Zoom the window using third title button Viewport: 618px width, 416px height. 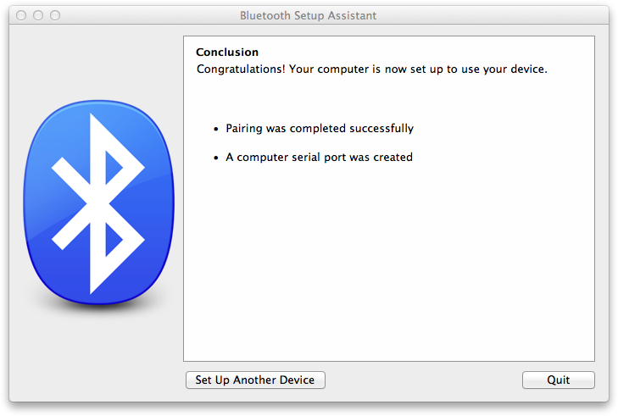point(55,15)
